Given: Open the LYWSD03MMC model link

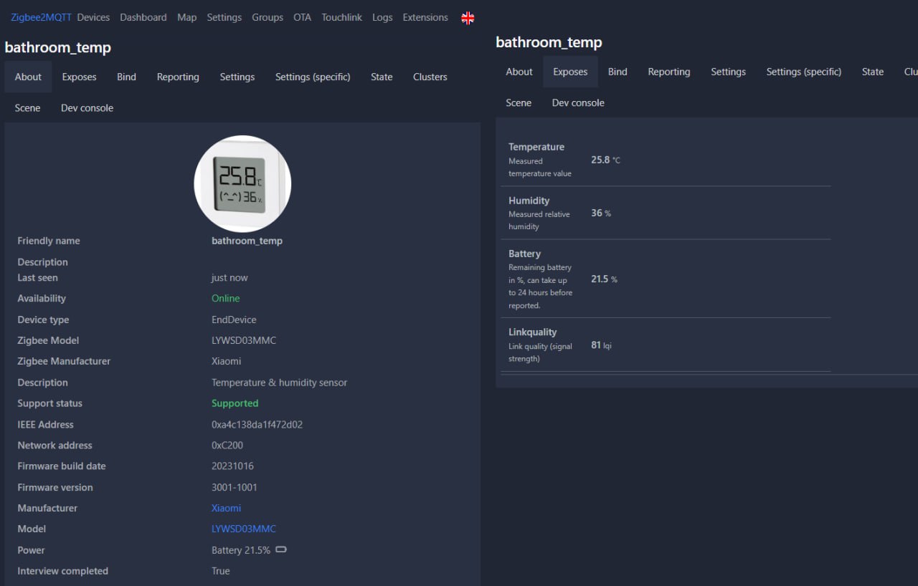Looking at the screenshot, I should [243, 529].
